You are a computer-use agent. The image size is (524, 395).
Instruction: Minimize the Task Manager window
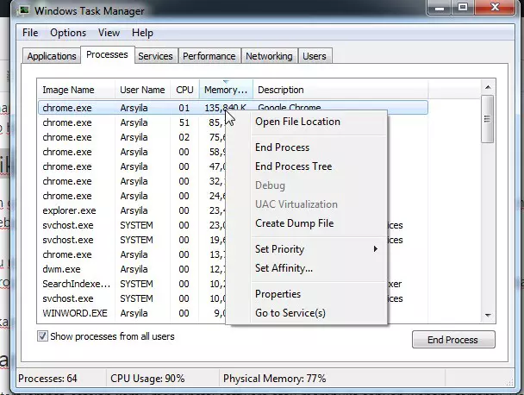pyautogui.click(x=440, y=8)
